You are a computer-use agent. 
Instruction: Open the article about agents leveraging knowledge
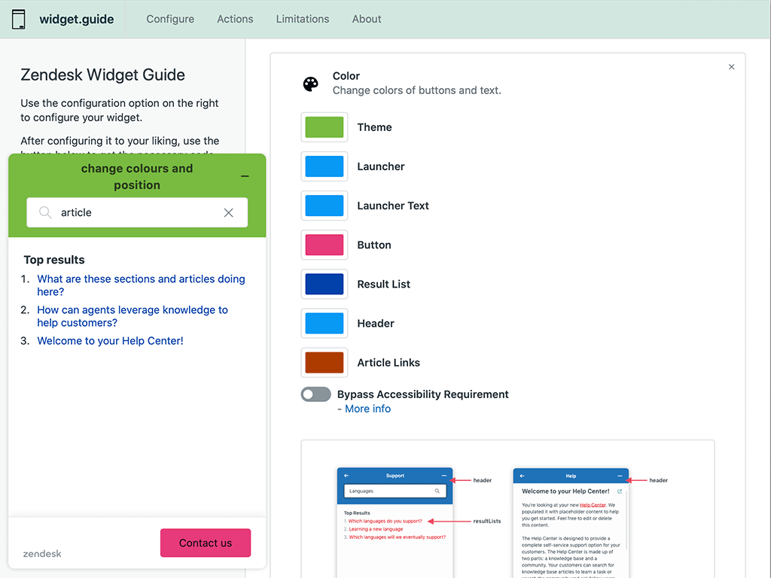(132, 316)
